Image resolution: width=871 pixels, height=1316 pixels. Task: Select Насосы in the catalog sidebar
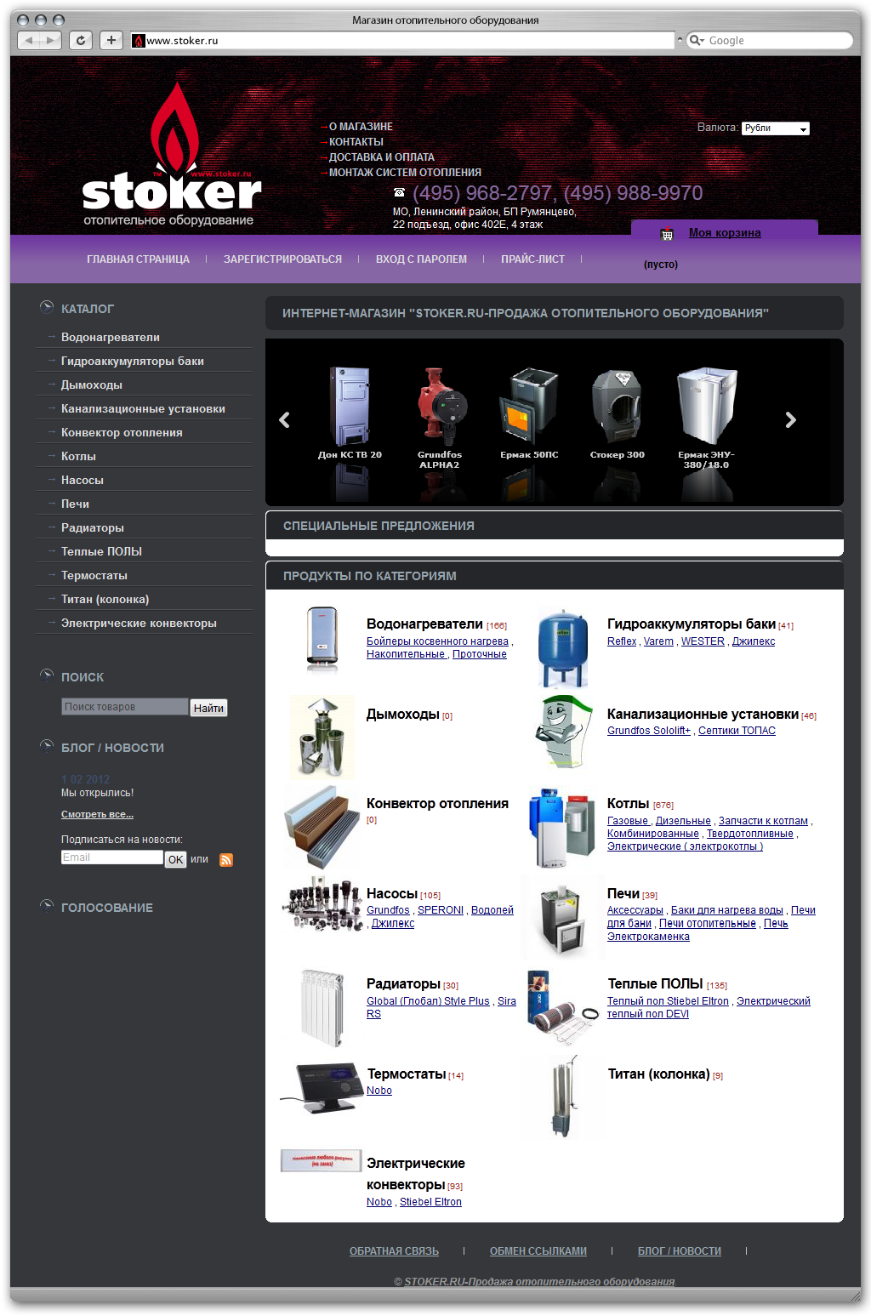coord(83,481)
